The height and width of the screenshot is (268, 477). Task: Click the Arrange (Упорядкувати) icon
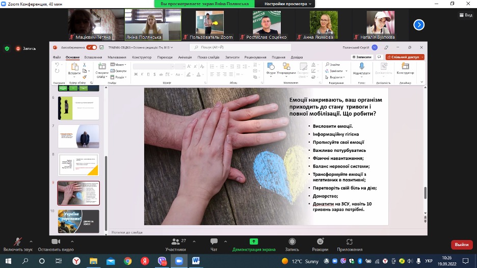tap(286, 66)
